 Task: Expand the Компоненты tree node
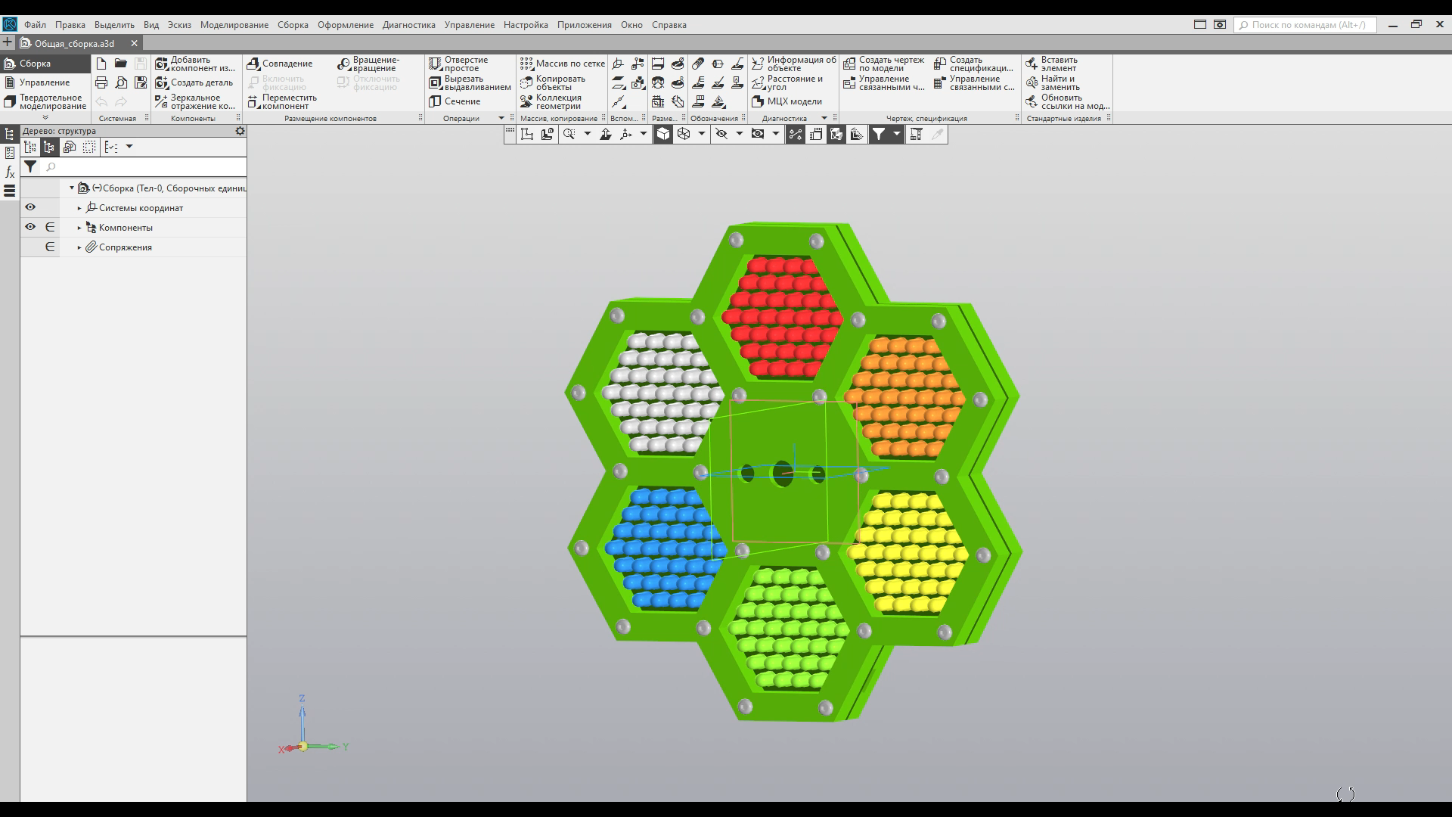click(x=79, y=228)
